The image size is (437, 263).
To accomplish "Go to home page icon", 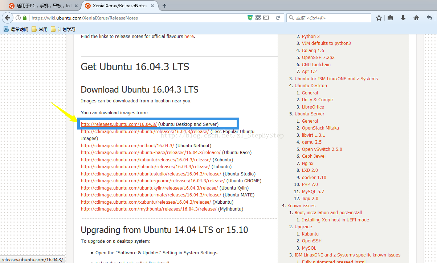I will click(x=416, y=18).
